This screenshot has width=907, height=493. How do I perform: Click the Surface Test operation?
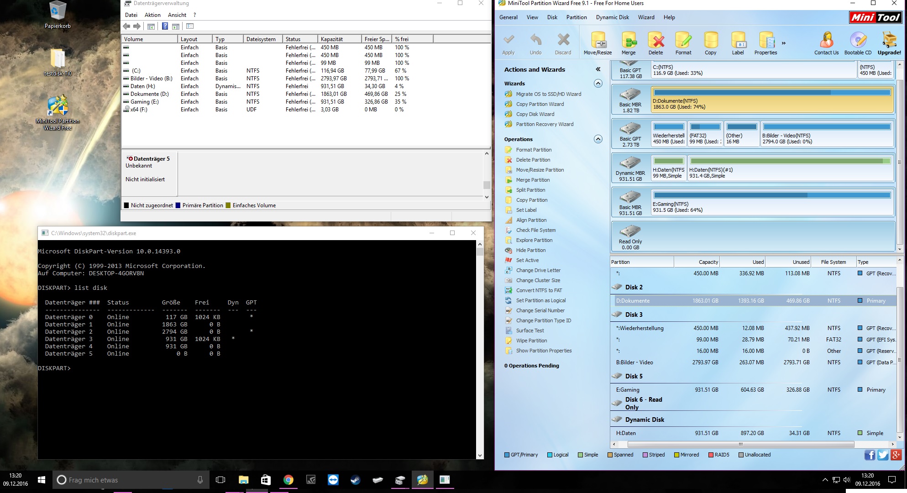coord(530,330)
